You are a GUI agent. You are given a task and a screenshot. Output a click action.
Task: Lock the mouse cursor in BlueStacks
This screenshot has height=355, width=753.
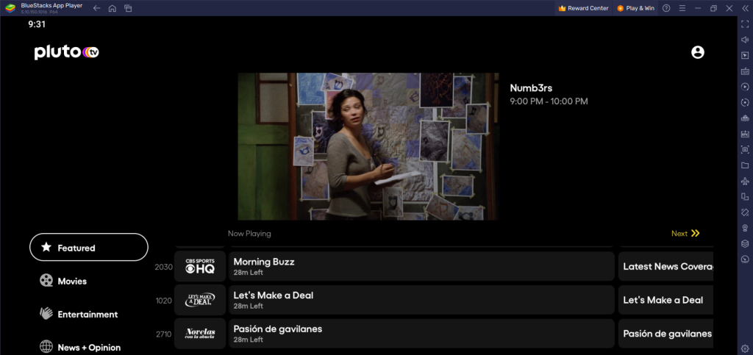pyautogui.click(x=745, y=56)
